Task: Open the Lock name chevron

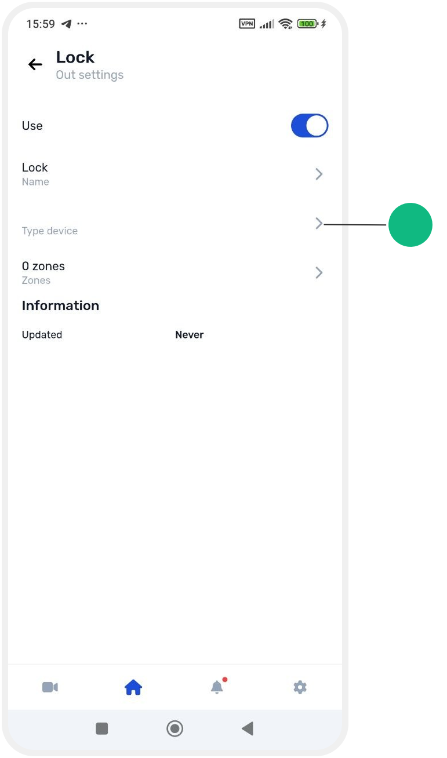Action: point(319,174)
